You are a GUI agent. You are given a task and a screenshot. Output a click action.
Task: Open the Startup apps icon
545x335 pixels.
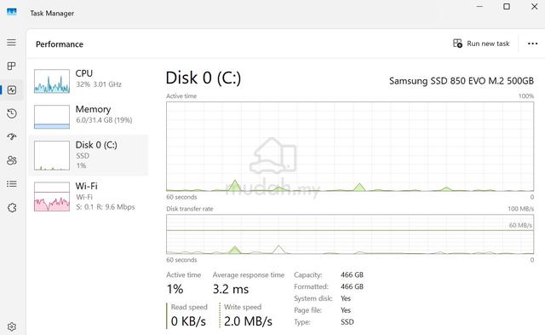(x=11, y=136)
